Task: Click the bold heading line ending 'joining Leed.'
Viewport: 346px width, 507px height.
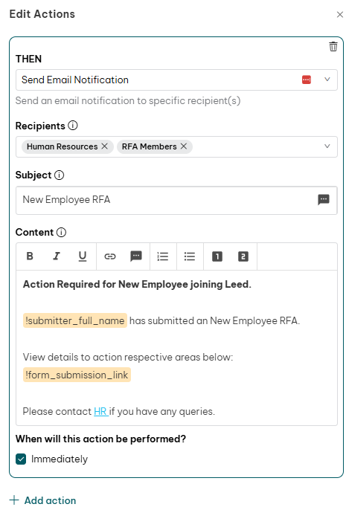Action: click(x=137, y=284)
